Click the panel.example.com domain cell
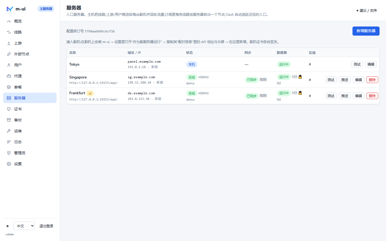 coord(144,62)
